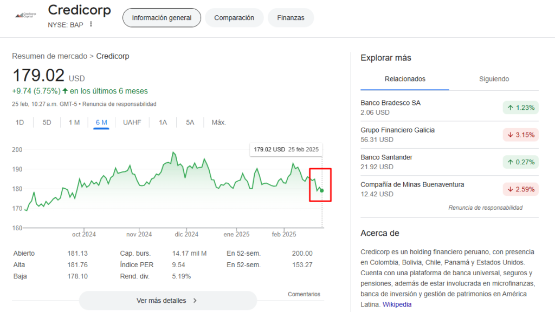This screenshot has height=312, width=555.
Task: Choose the 1 M chart range
Action: 74,122
